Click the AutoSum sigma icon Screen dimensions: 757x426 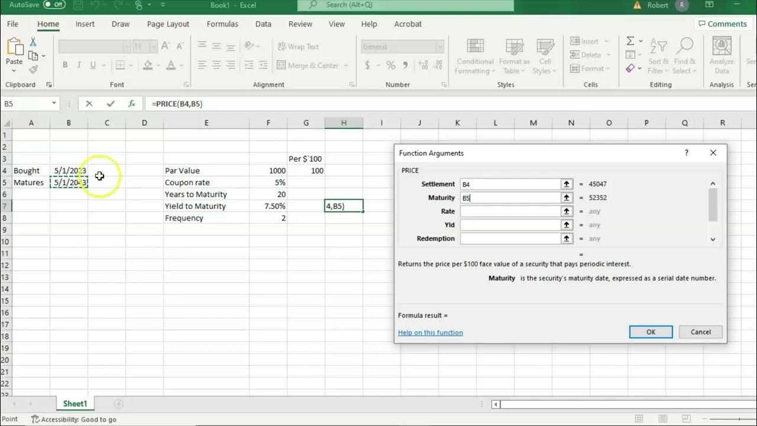630,41
